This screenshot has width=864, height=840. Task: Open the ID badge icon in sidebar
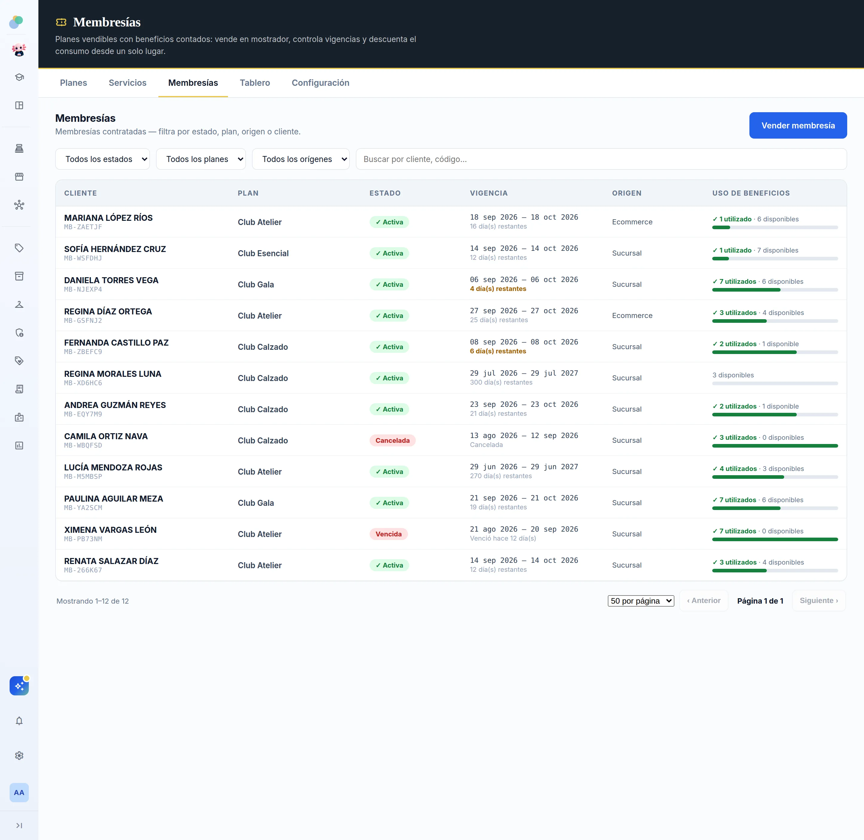(x=19, y=417)
